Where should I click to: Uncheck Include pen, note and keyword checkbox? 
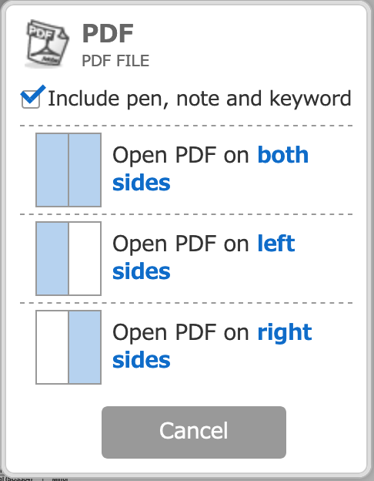pyautogui.click(x=31, y=98)
